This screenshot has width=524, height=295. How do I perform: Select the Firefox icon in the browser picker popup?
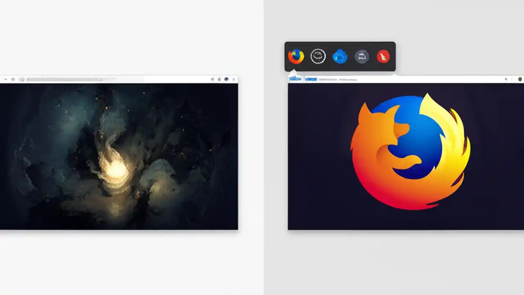click(296, 56)
